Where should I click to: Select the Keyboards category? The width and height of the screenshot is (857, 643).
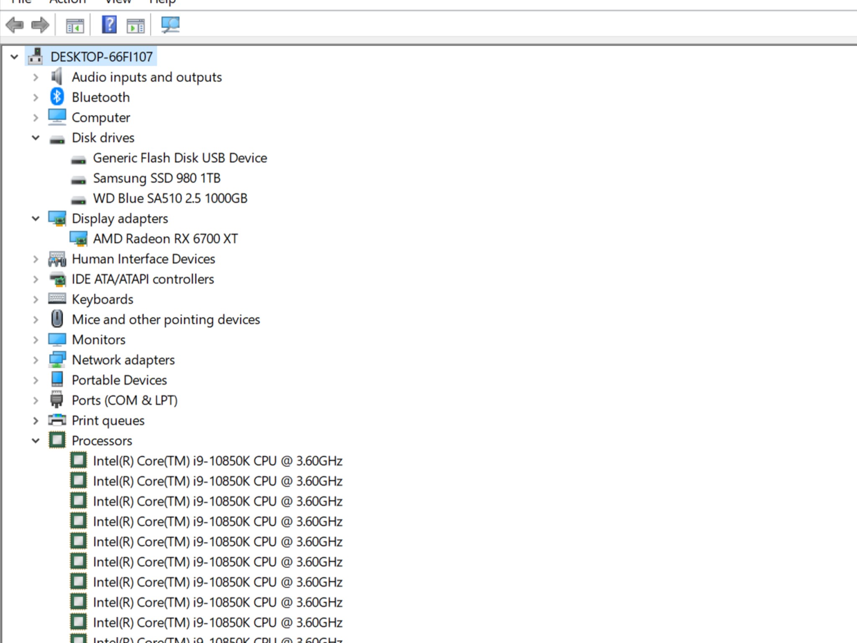click(x=103, y=299)
